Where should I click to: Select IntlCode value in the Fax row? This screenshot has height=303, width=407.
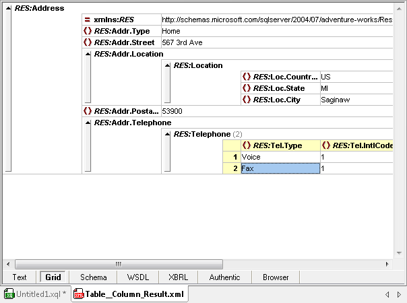(356, 168)
